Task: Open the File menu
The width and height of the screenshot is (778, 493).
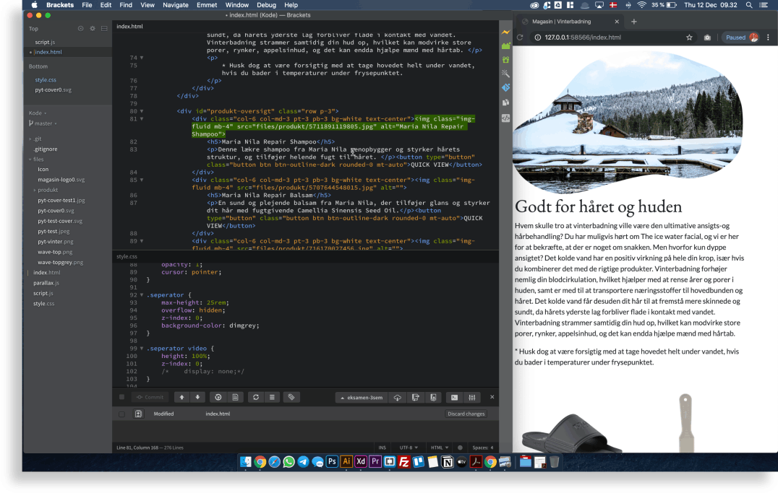Action: (x=87, y=5)
